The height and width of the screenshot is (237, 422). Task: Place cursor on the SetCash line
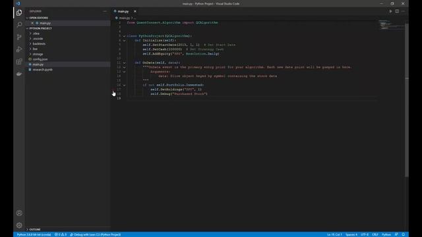tap(183, 49)
